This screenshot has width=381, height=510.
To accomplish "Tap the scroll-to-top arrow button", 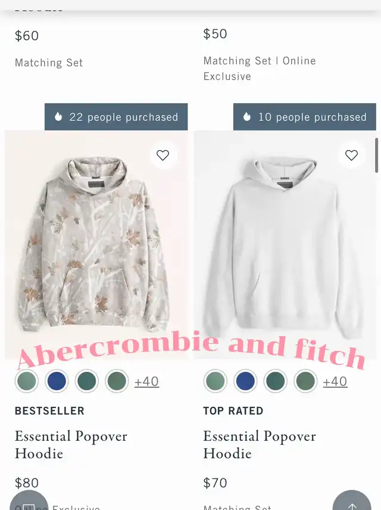I will (x=352, y=502).
